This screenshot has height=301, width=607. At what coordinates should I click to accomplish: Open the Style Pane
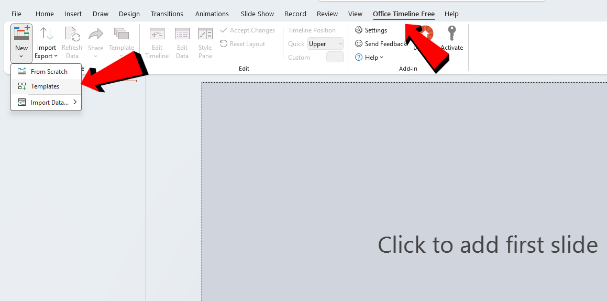(x=205, y=43)
